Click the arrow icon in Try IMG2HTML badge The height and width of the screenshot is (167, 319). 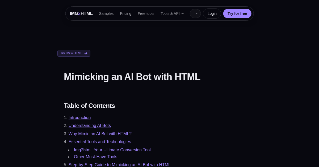86,53
